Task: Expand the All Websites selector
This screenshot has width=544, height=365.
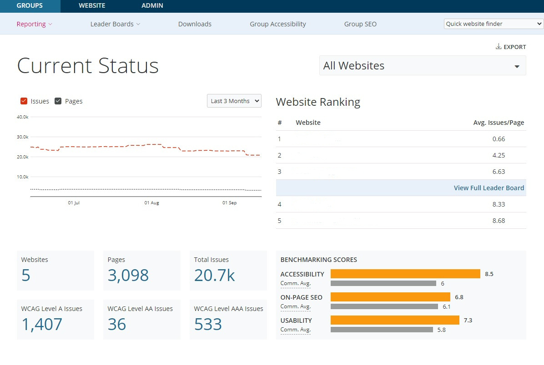Action: coord(422,66)
